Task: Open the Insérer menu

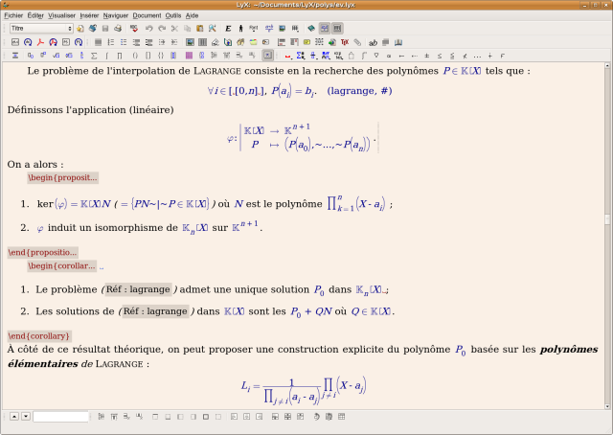Action: click(x=89, y=16)
